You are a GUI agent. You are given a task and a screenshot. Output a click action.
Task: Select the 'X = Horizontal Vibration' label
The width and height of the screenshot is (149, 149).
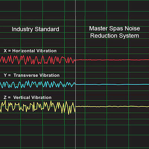[30, 51]
